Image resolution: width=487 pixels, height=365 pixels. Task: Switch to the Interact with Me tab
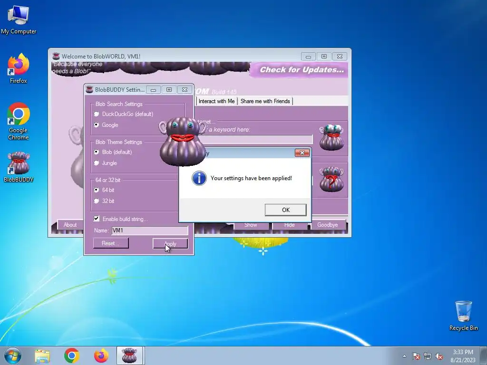216,101
